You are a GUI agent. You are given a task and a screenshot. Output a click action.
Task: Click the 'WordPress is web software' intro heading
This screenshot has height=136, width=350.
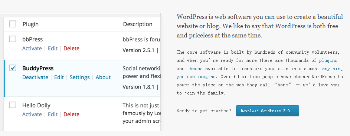coord(259,26)
